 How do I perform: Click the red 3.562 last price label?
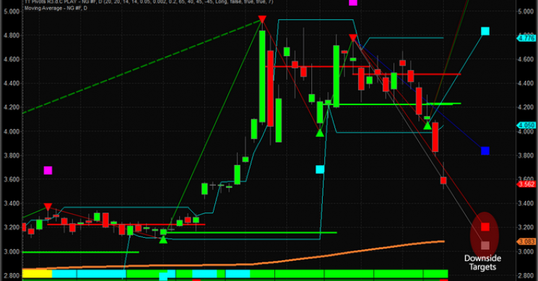(x=526, y=184)
